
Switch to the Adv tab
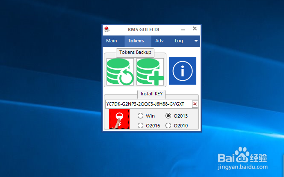pyautogui.click(x=160, y=41)
